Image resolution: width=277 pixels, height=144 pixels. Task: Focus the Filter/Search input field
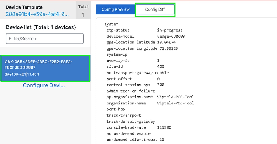45,38
